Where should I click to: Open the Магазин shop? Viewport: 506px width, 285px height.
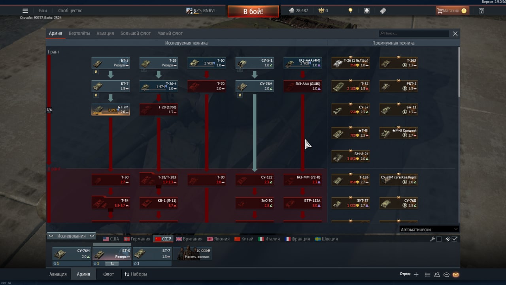(452, 11)
